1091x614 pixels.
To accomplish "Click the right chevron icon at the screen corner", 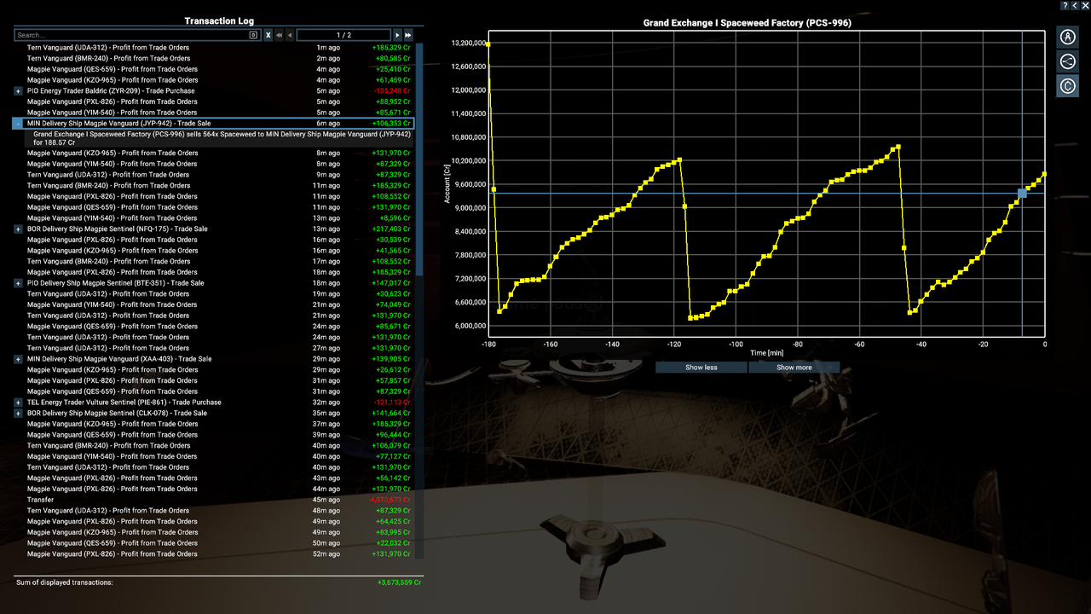I will 1084,6.
